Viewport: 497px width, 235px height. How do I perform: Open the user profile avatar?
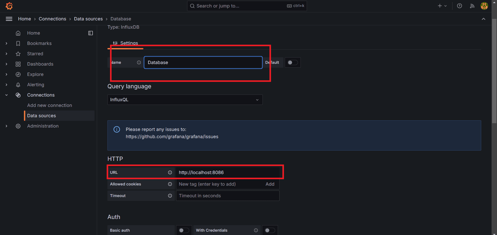(x=484, y=6)
